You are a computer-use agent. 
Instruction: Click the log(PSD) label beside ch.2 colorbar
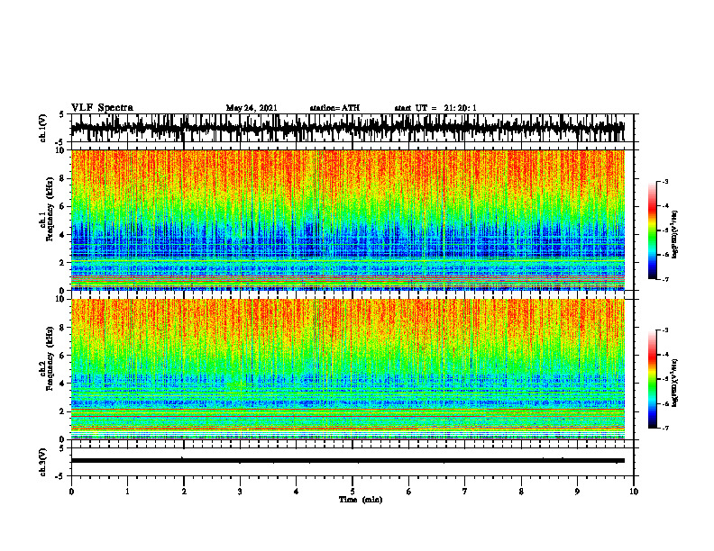pos(675,384)
